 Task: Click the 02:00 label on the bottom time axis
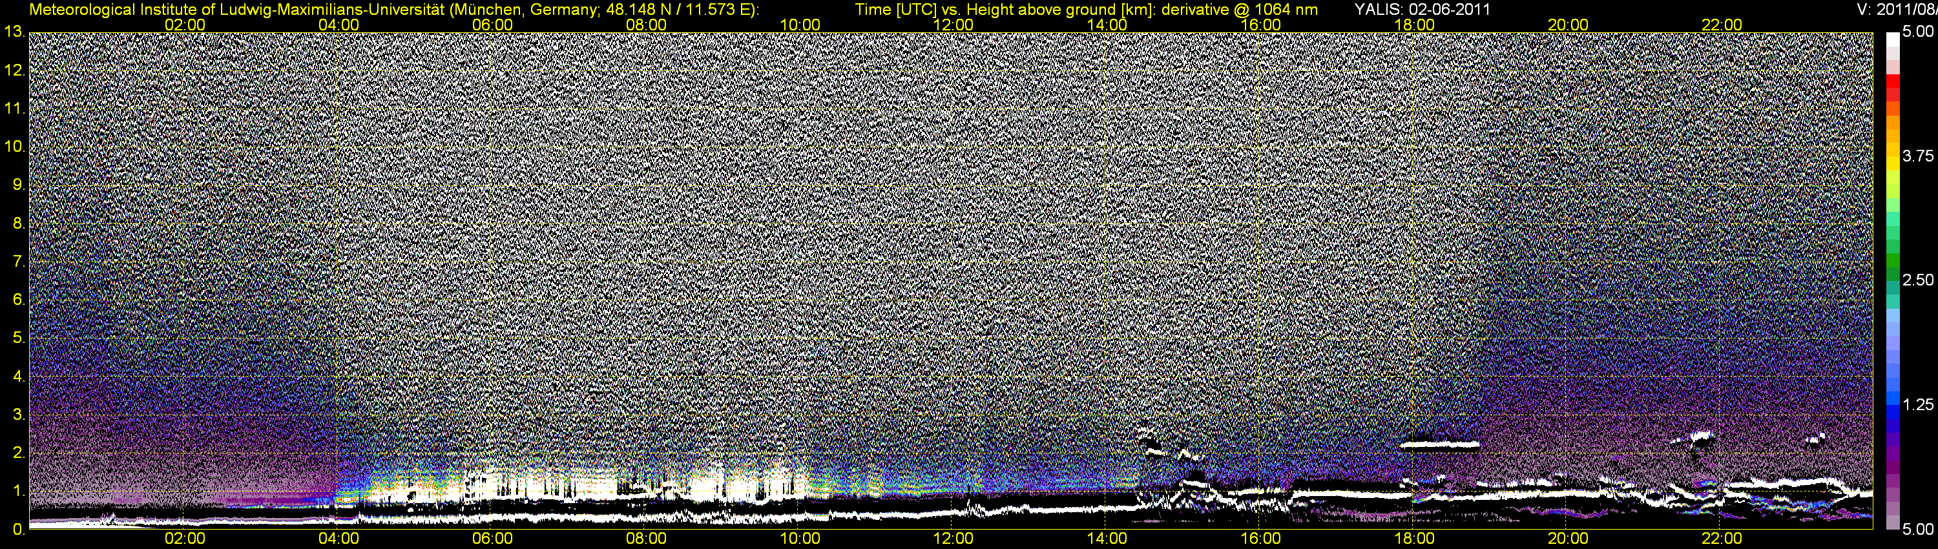coord(184,539)
